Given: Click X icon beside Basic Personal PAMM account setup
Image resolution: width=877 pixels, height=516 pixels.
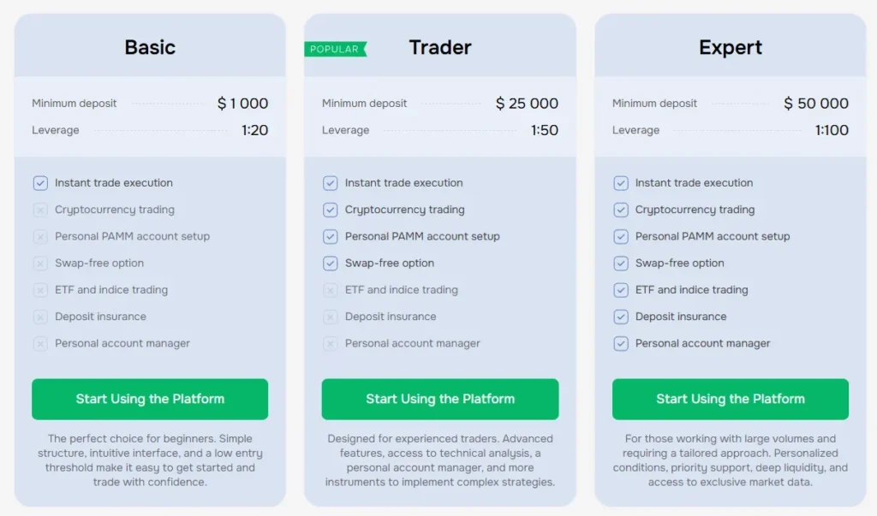Looking at the screenshot, I should pos(40,236).
